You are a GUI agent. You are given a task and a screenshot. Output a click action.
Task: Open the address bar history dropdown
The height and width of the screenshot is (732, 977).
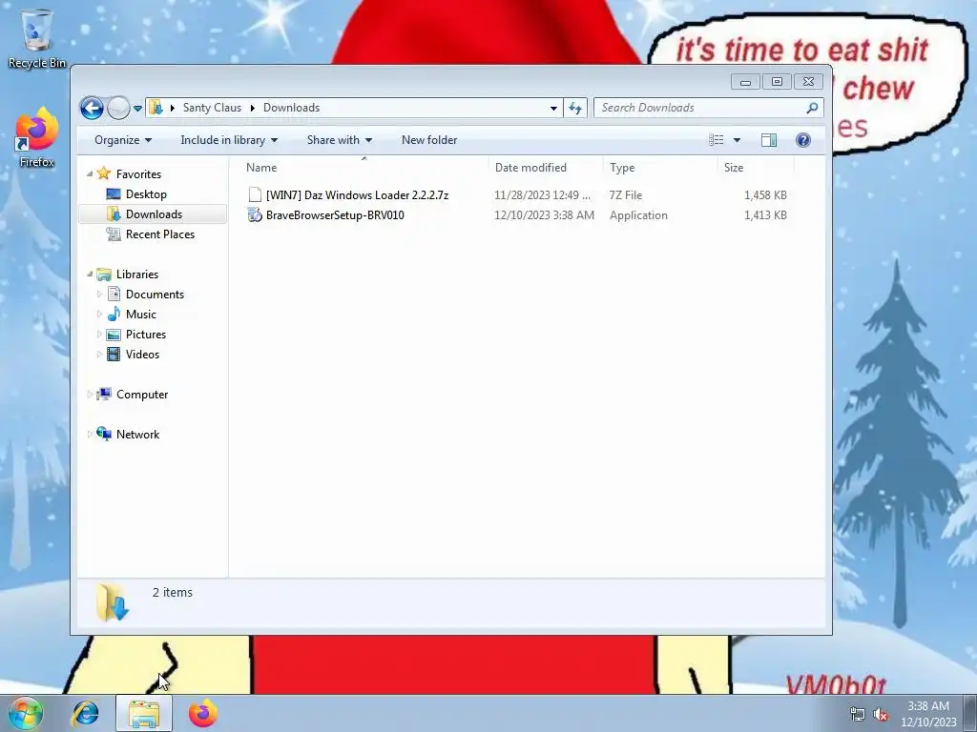553,108
